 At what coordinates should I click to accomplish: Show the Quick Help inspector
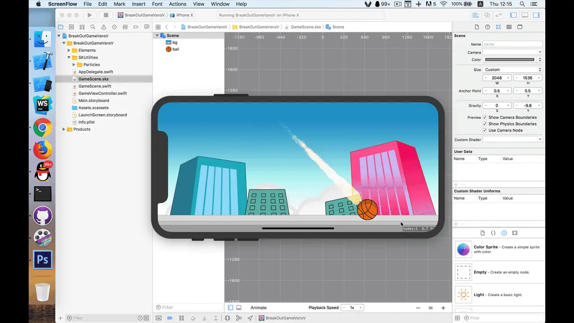point(487,27)
